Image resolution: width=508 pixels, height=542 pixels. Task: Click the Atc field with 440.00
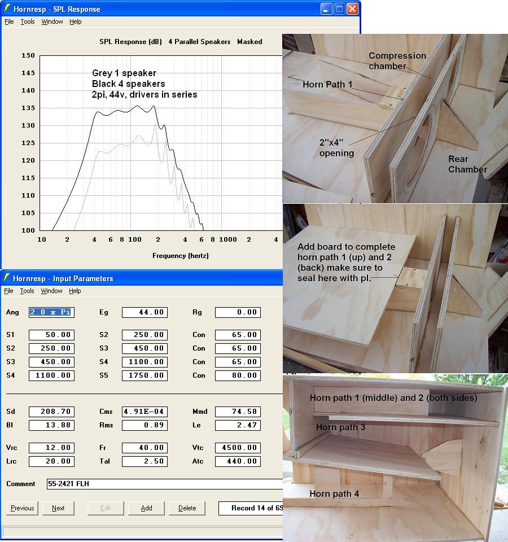238,461
